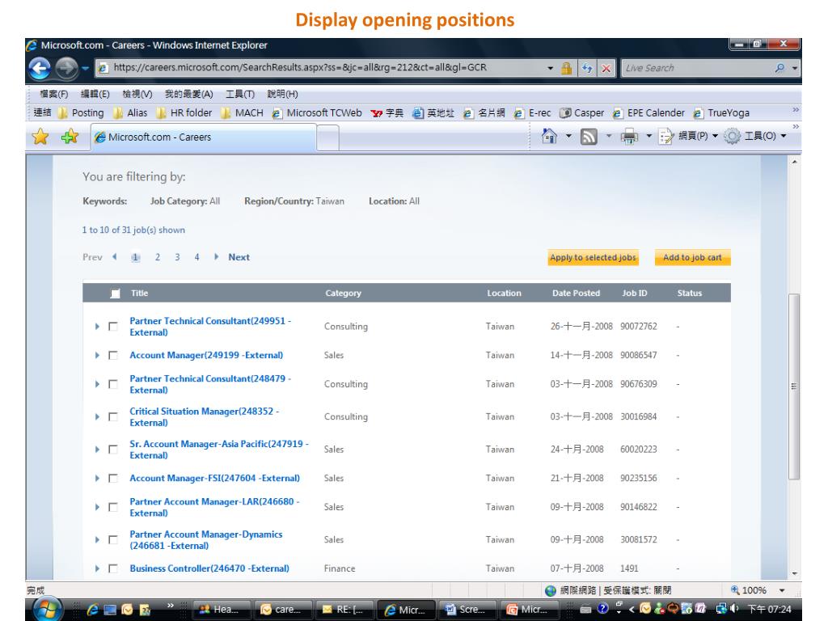Expand the Account Manager(249199) row details

[97, 356]
